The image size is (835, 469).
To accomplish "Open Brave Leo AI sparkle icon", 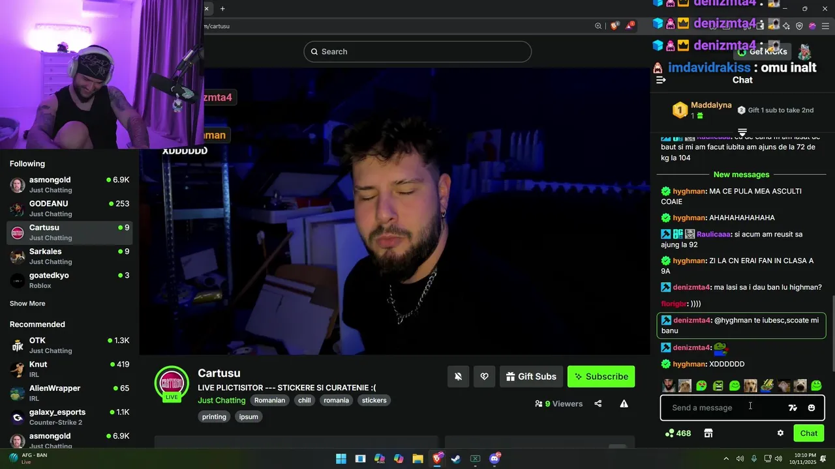I will tap(786, 26).
